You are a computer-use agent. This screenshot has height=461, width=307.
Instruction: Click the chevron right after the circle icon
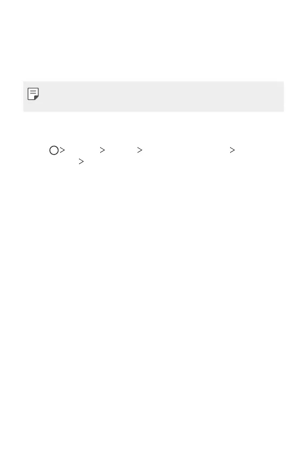point(62,150)
